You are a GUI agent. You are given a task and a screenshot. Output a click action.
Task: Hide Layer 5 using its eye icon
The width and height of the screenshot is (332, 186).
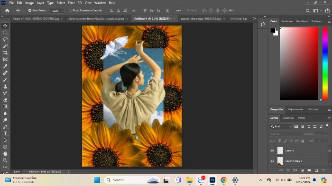pos(272,151)
